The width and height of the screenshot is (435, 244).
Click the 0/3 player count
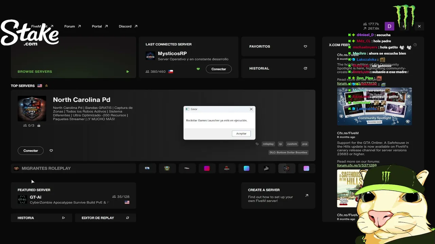click(x=29, y=125)
